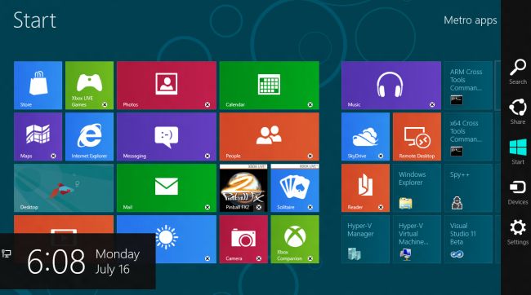Screen dimensions: 531x295
Task: Click the Start heading text
Action: 34,20
